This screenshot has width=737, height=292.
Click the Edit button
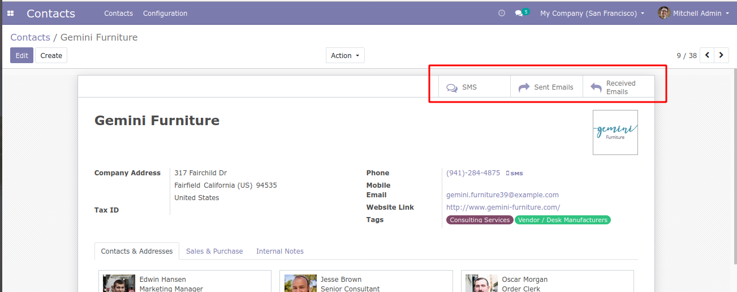tap(21, 55)
